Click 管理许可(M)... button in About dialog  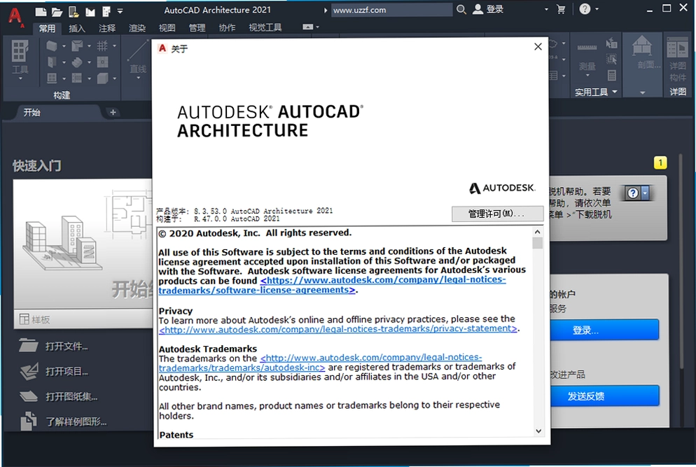pos(497,214)
